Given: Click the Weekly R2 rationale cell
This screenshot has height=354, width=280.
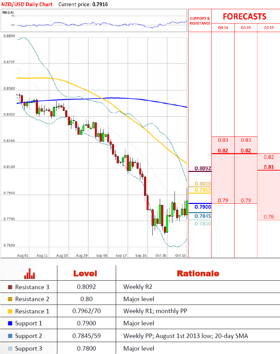Looking at the screenshot, I should (x=138, y=287).
